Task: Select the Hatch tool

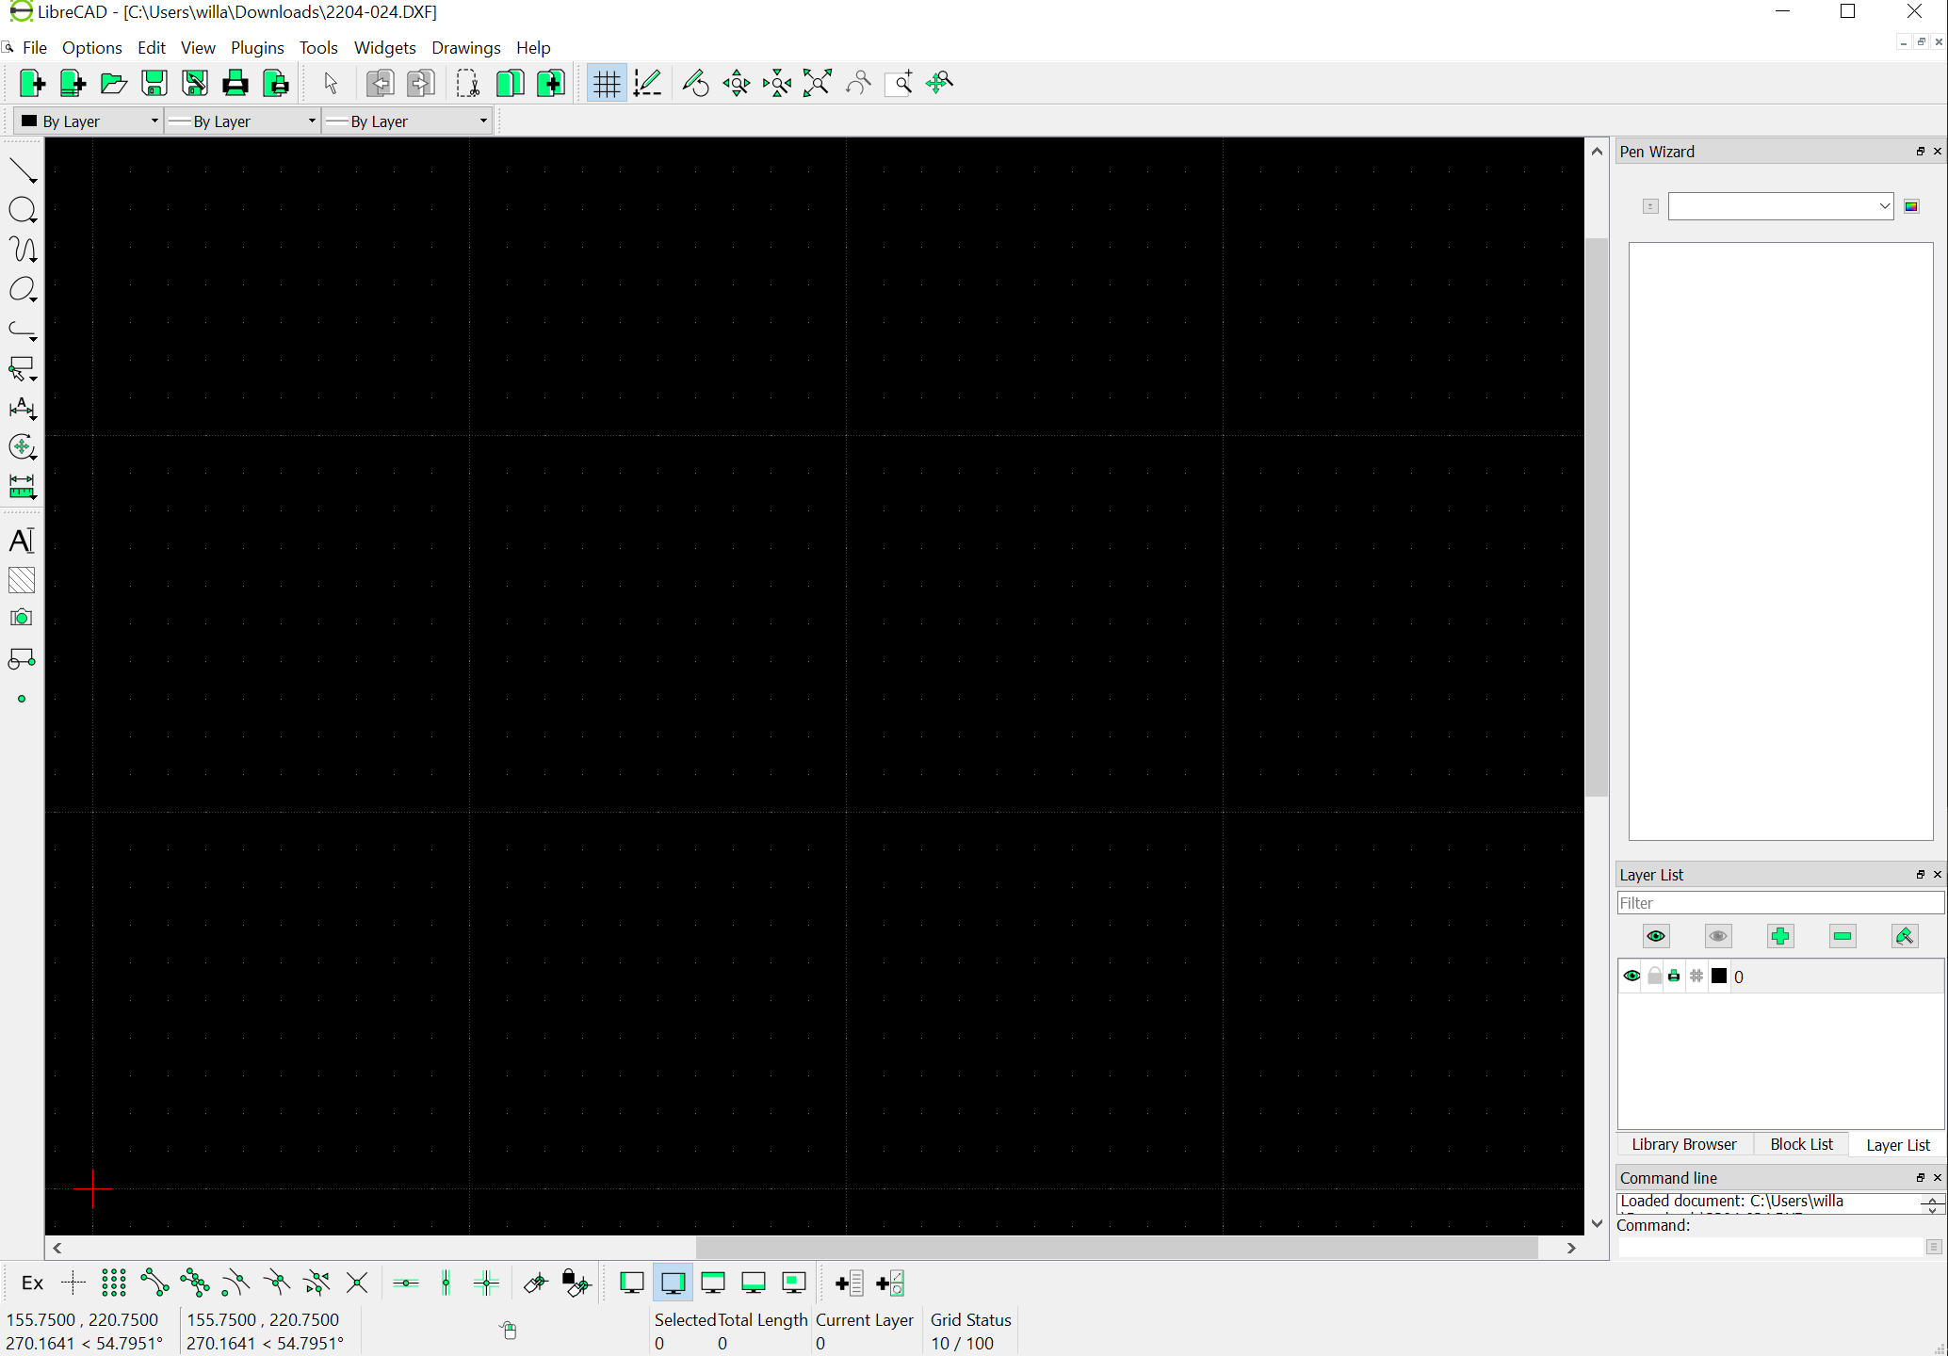Action: (22, 580)
